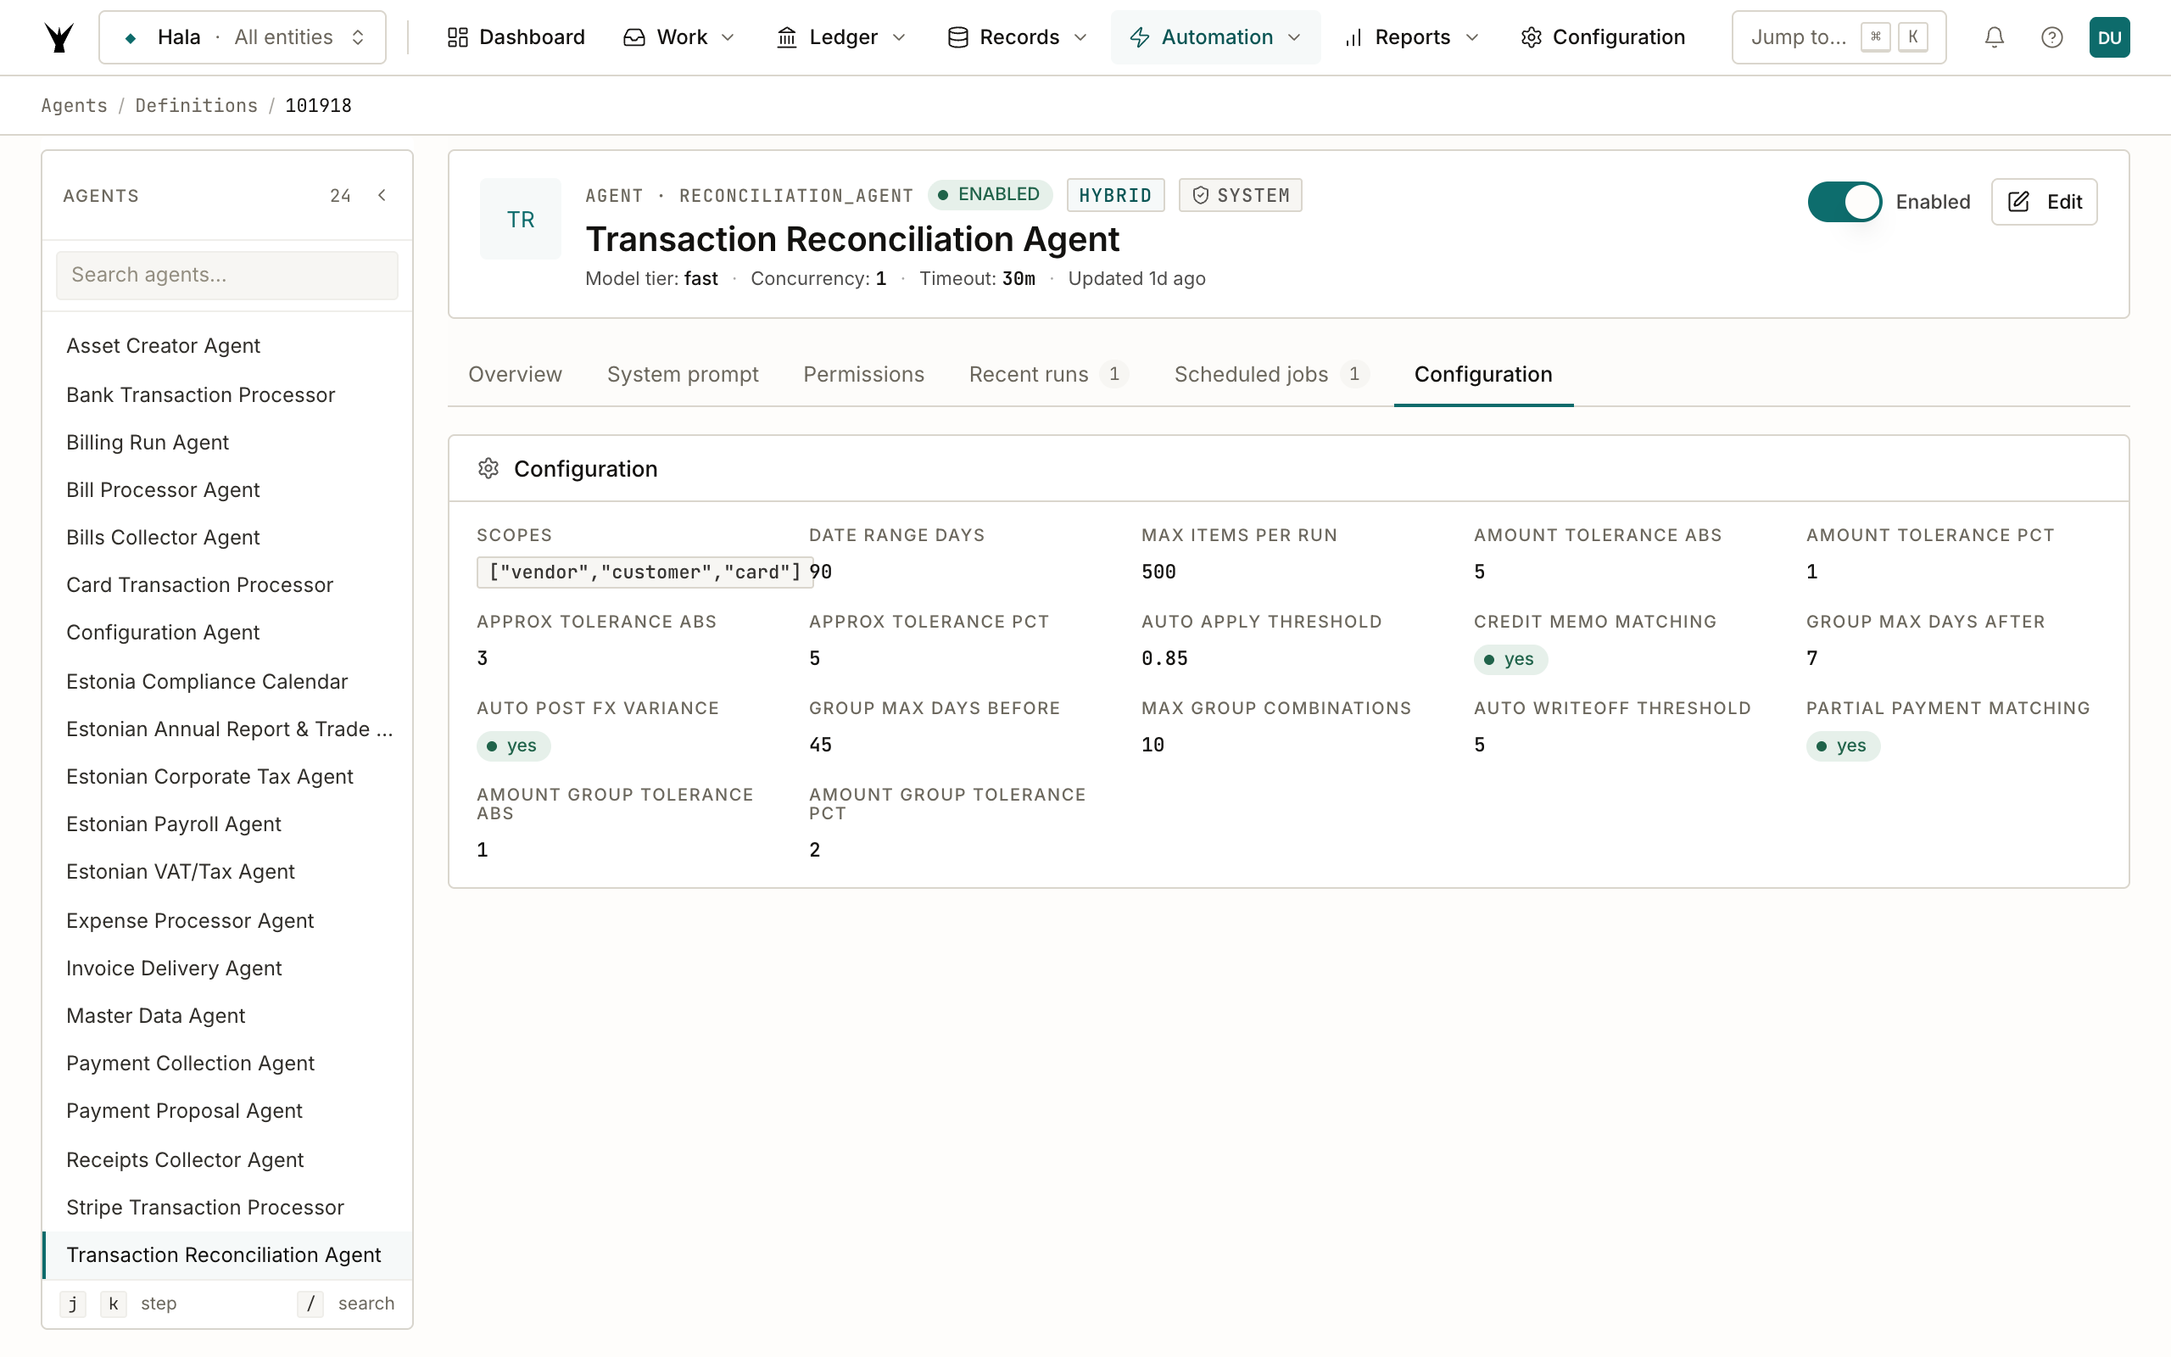
Task: Click the Auto Post FX Variance yes badge
Action: click(513, 746)
